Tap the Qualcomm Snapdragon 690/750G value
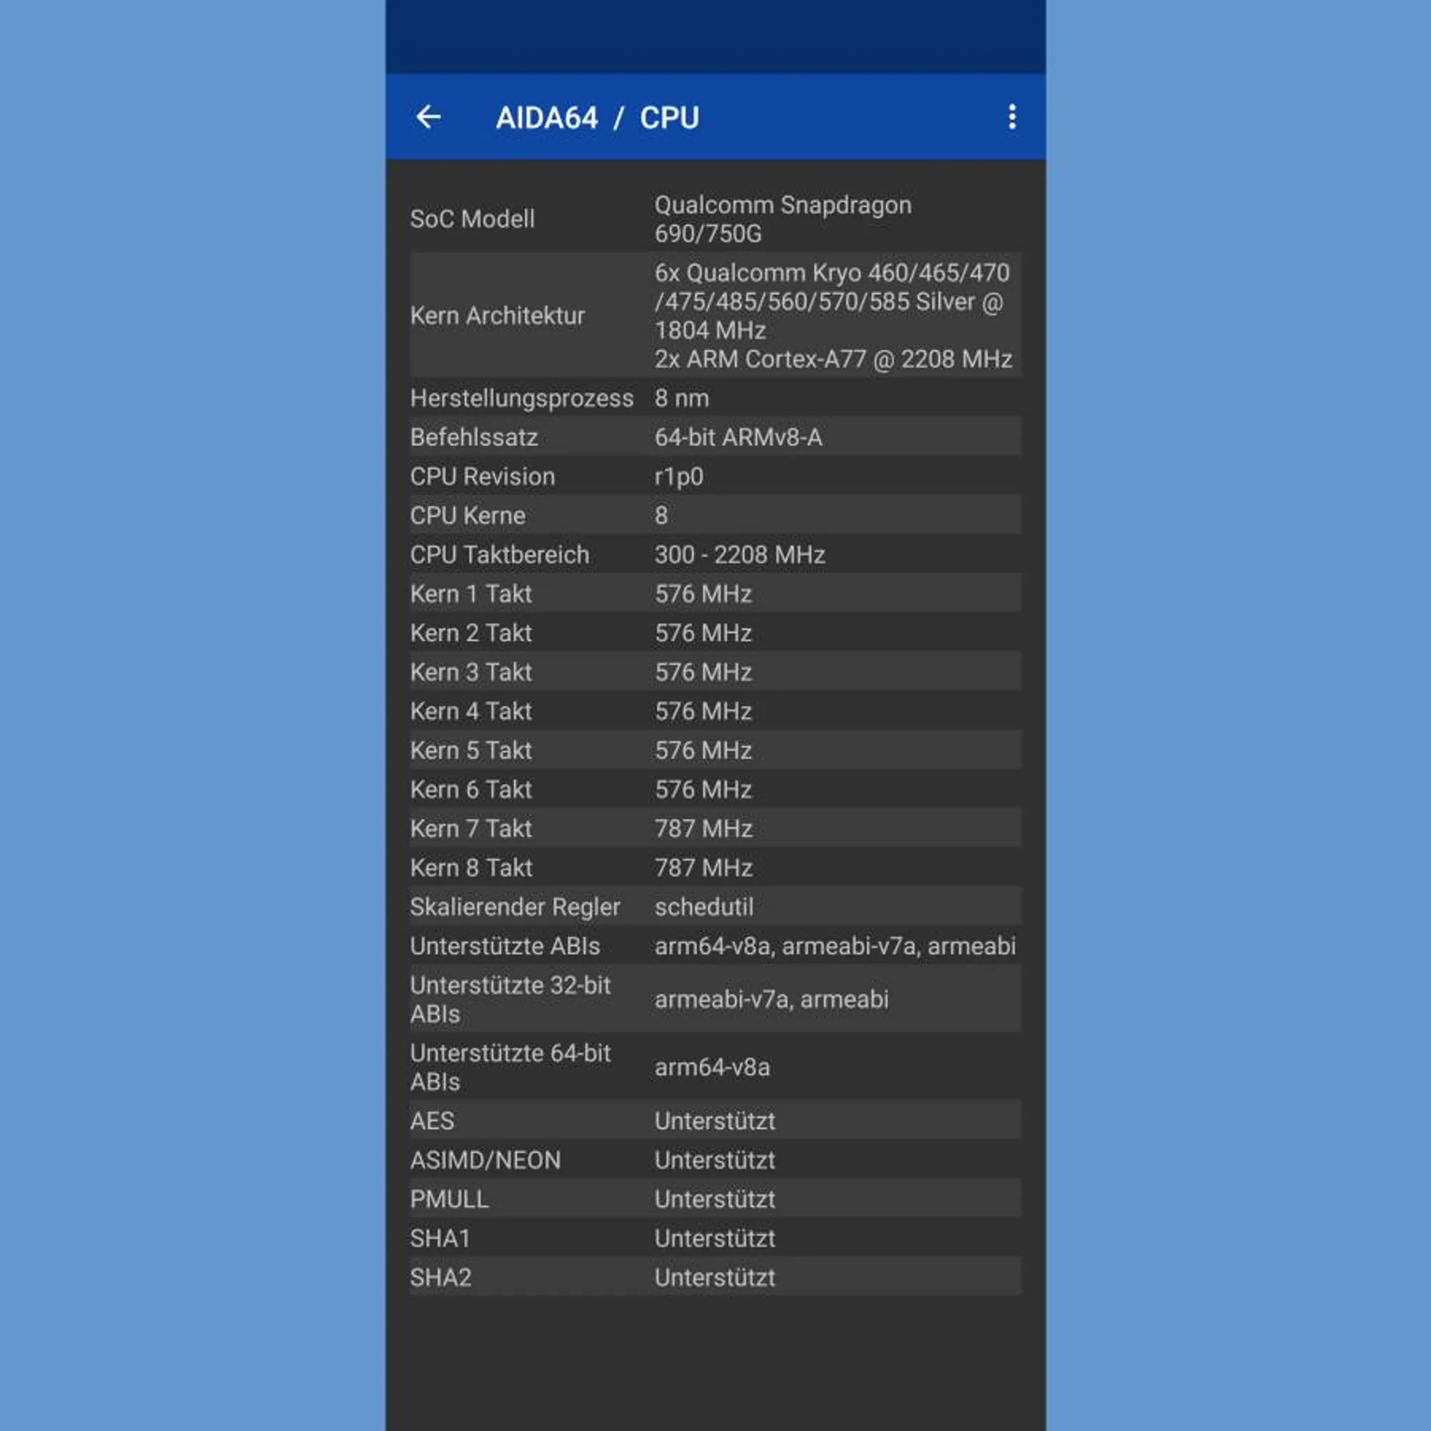 tap(783, 219)
